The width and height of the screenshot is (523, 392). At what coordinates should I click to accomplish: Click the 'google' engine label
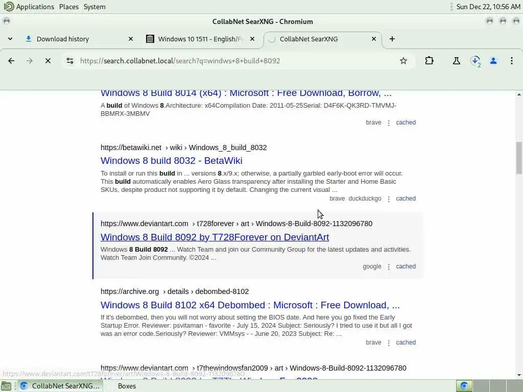point(372,266)
